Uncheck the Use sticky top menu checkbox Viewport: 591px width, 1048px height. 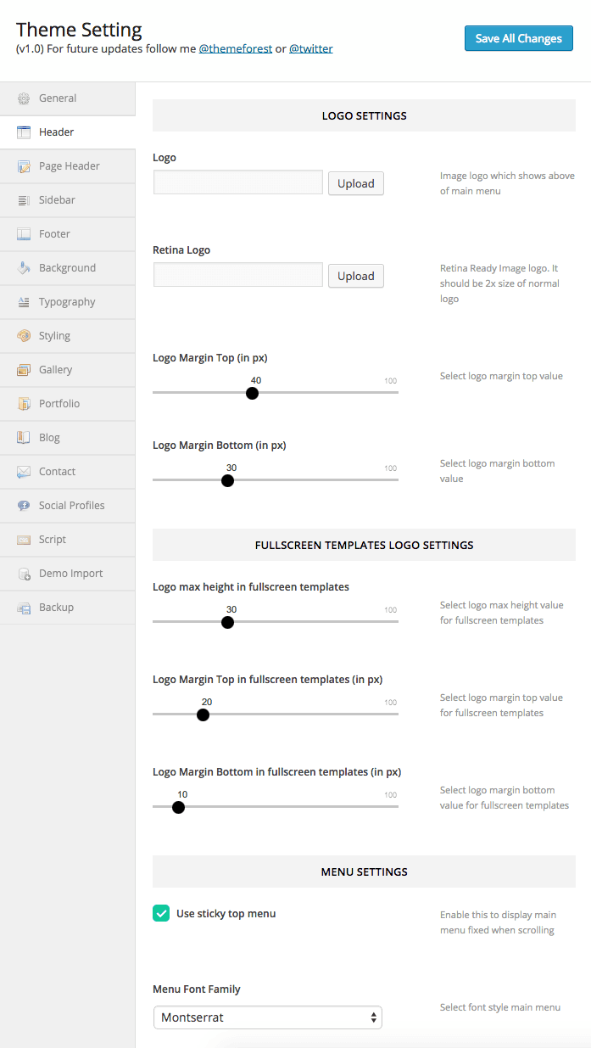[161, 913]
